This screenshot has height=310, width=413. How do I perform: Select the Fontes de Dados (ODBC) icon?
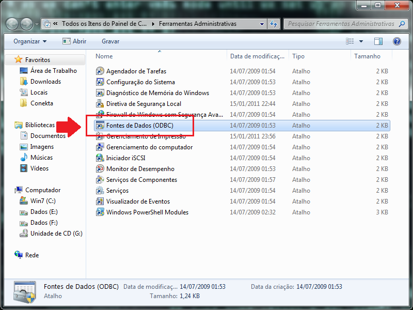(x=100, y=126)
